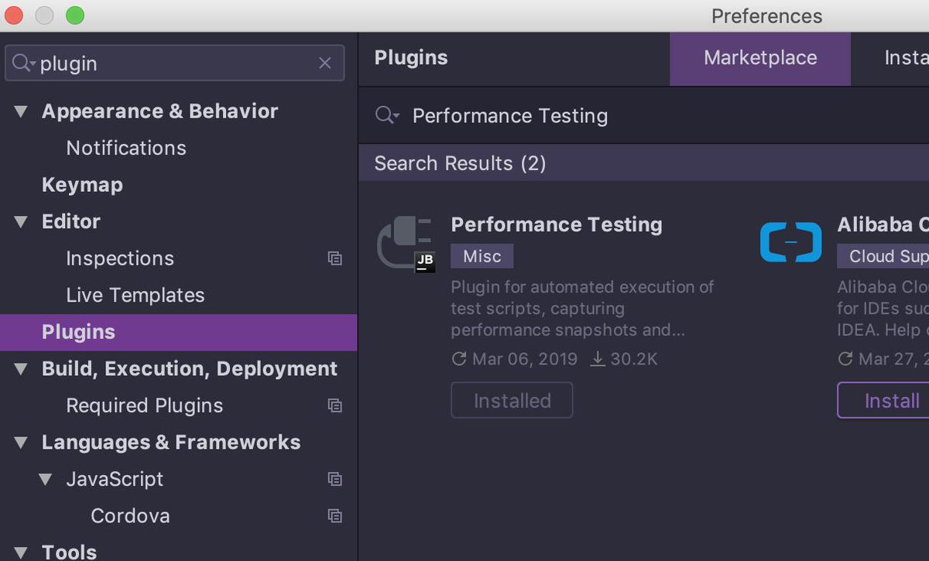Clear the plugin search text in sidebar
The height and width of the screenshot is (561, 929).
[x=325, y=63]
